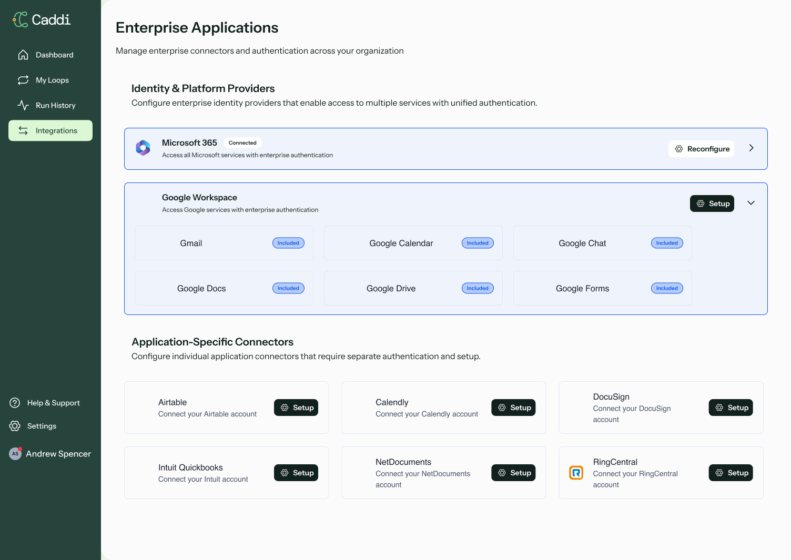This screenshot has height=560, width=791.
Task: Click Setup for Google Workspace
Action: point(712,203)
